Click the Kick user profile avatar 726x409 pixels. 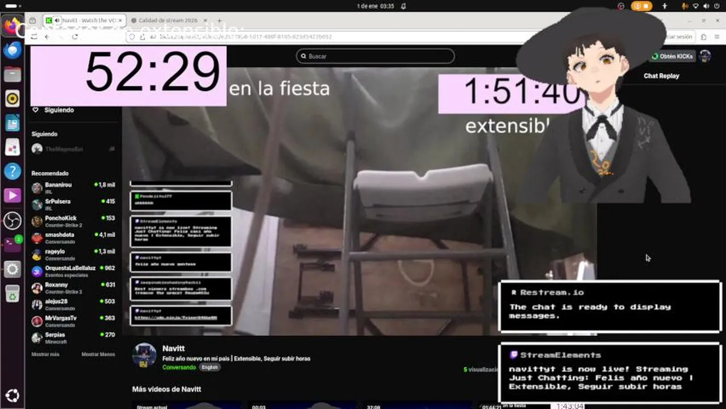pos(705,56)
